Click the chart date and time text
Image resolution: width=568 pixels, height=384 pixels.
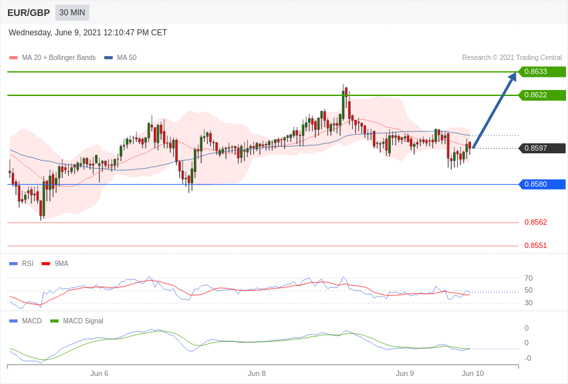88,33
